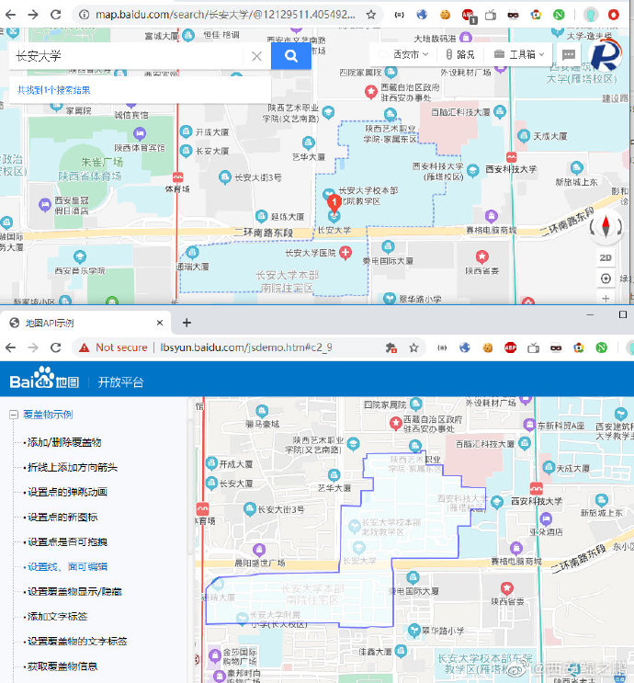Go forward in the top browser window
This screenshot has height=683, width=634.
point(33,15)
